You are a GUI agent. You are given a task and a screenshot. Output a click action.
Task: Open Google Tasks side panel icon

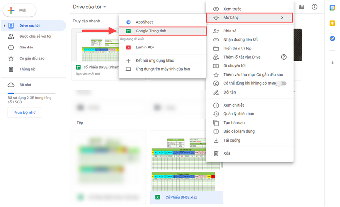332,39
